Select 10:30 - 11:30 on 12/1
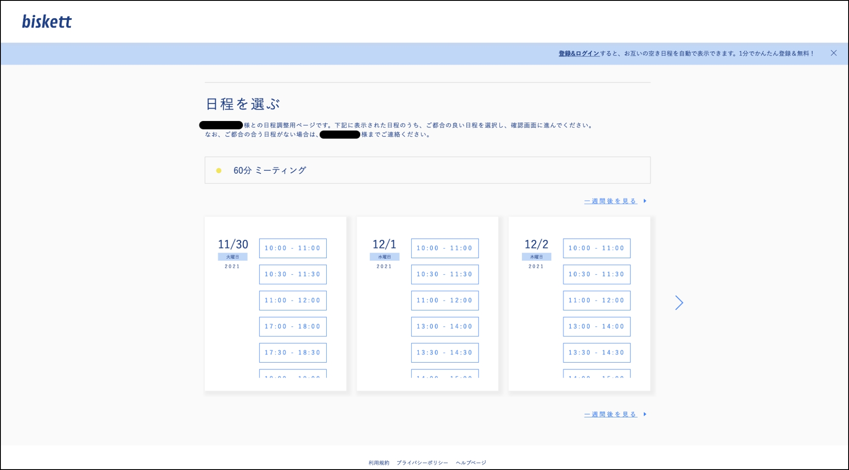849x470 pixels. pos(444,274)
